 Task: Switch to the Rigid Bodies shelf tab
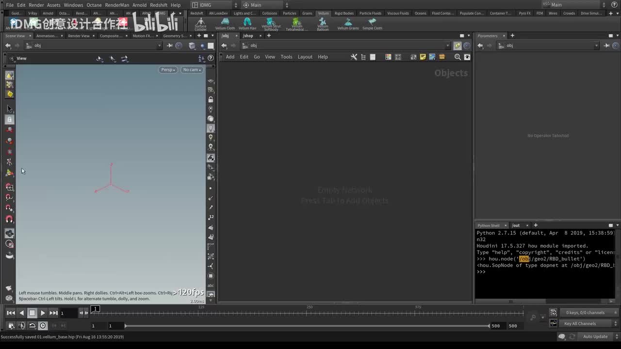pos(344,13)
